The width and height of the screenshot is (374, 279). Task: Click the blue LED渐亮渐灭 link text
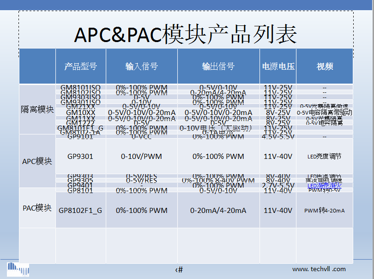(x=324, y=186)
